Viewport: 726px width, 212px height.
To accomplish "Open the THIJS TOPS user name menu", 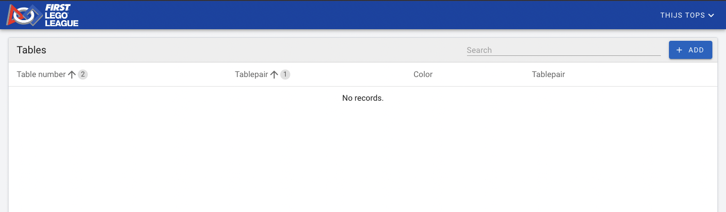I will pyautogui.click(x=682, y=16).
